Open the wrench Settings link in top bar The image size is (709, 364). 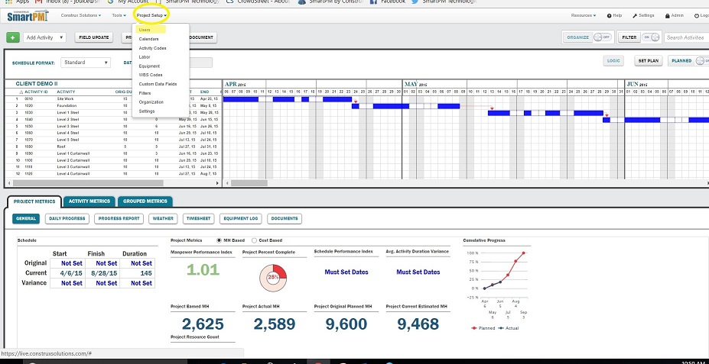coord(643,15)
